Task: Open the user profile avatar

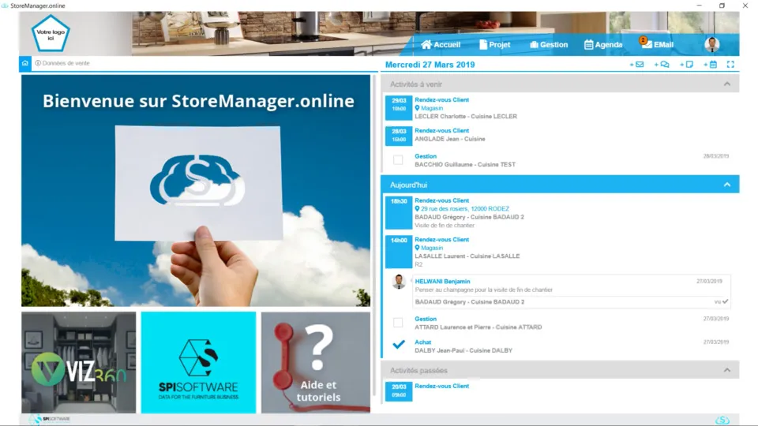Action: 711,44
